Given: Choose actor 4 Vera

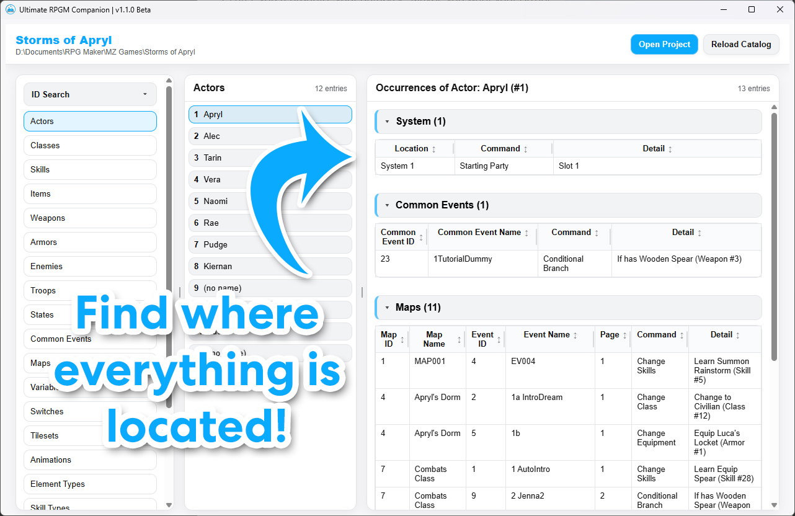Looking at the screenshot, I should click(270, 180).
